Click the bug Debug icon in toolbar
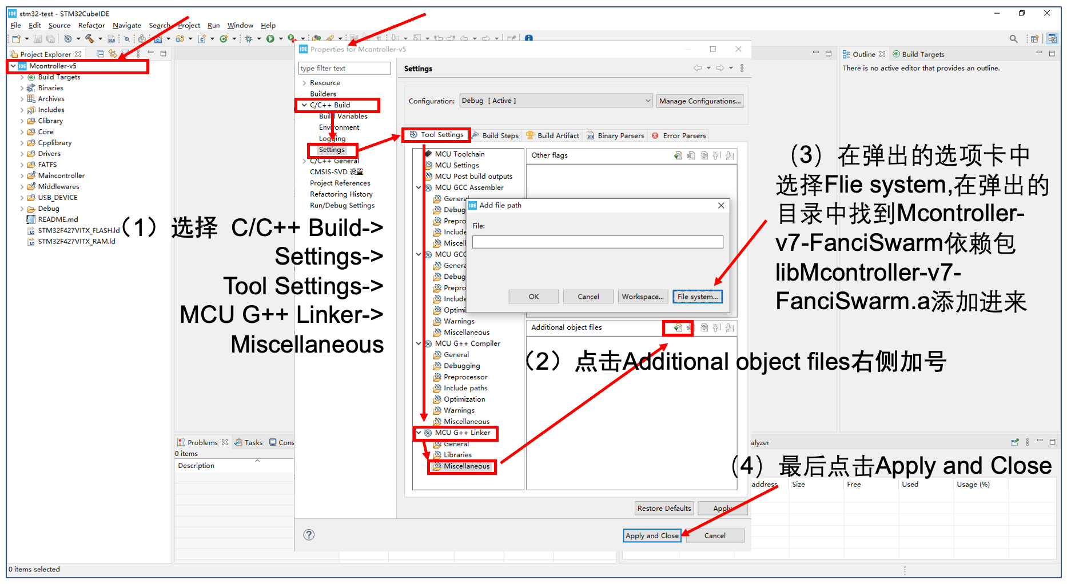The image size is (1067, 584). 249,39
